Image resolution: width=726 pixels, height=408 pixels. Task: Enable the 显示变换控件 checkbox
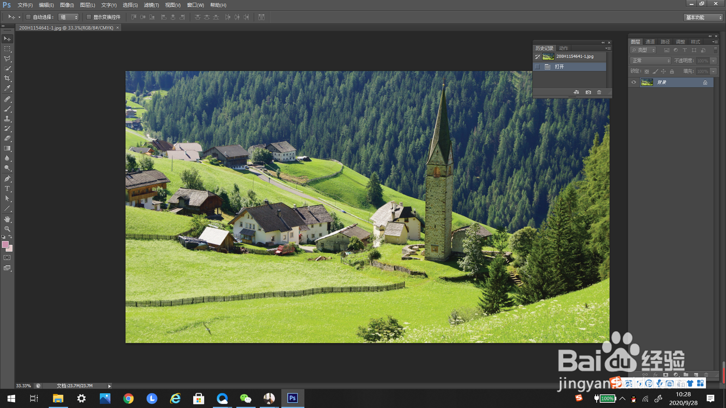89,17
